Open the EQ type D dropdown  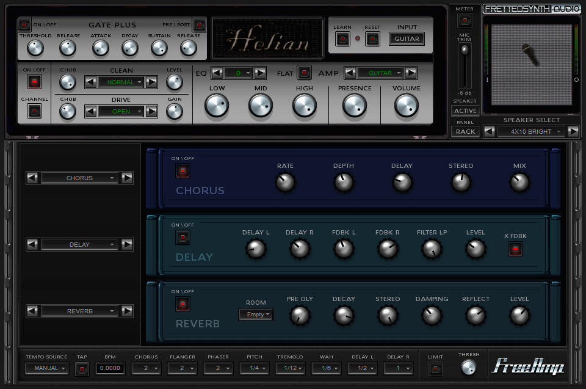(239, 73)
